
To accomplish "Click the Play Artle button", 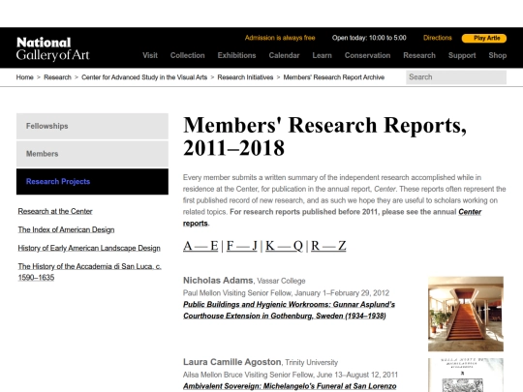I will pyautogui.click(x=484, y=38).
